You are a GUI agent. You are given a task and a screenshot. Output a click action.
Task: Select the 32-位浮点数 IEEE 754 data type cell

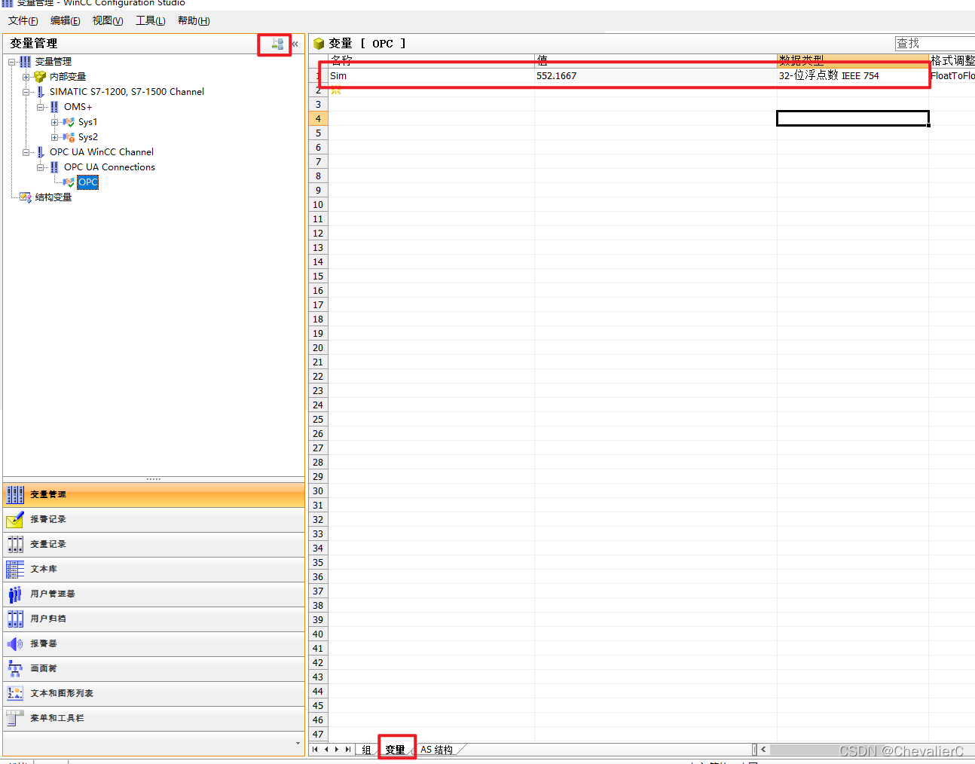853,76
